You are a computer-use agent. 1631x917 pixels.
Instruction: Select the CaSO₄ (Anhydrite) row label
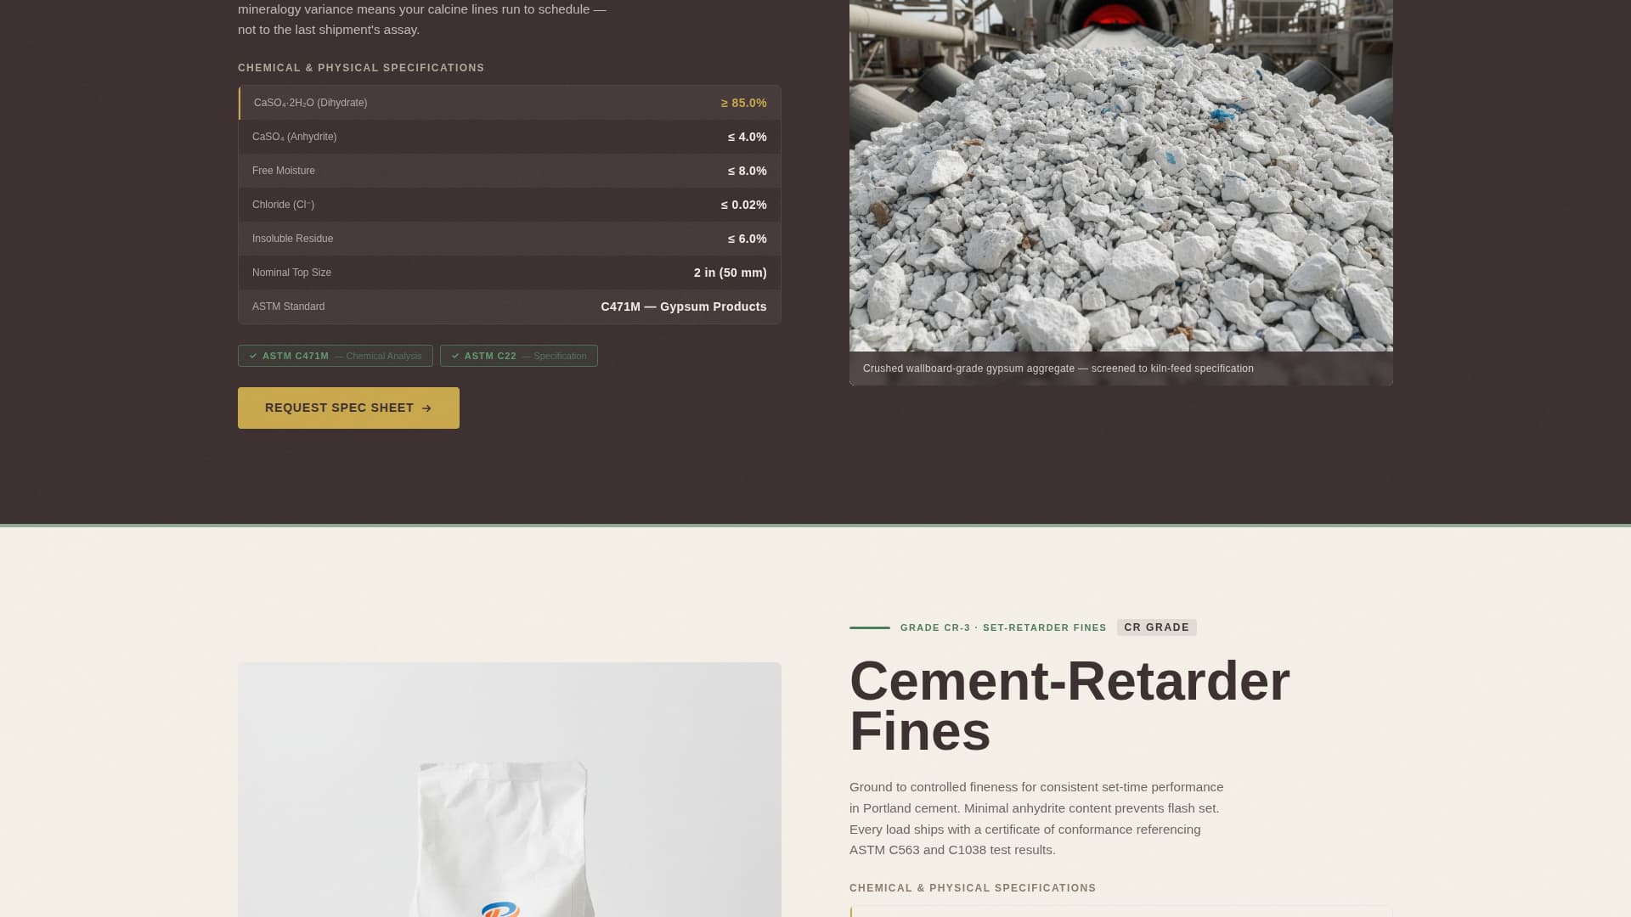[x=294, y=137]
